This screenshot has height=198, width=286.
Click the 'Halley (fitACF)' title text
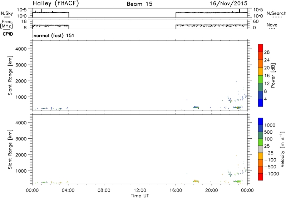click(56, 4)
